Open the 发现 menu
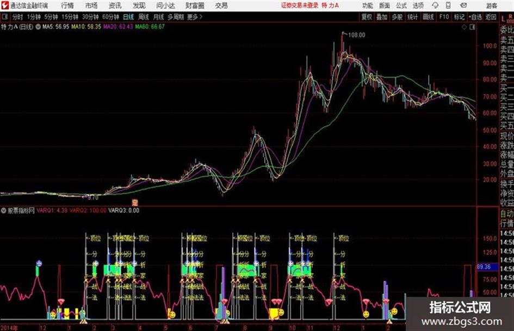The height and width of the screenshot is (331, 514). click(x=139, y=5)
